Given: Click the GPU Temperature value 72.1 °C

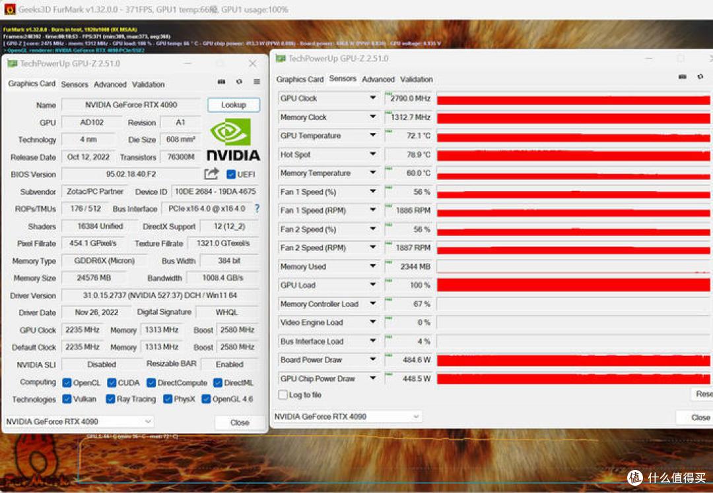Looking at the screenshot, I should point(407,136).
